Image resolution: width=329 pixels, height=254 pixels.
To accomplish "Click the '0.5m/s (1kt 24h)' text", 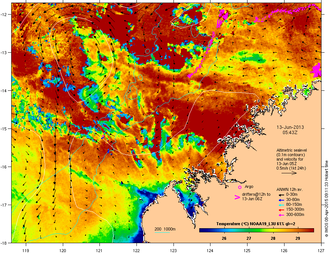I will pyautogui.click(x=291, y=168).
